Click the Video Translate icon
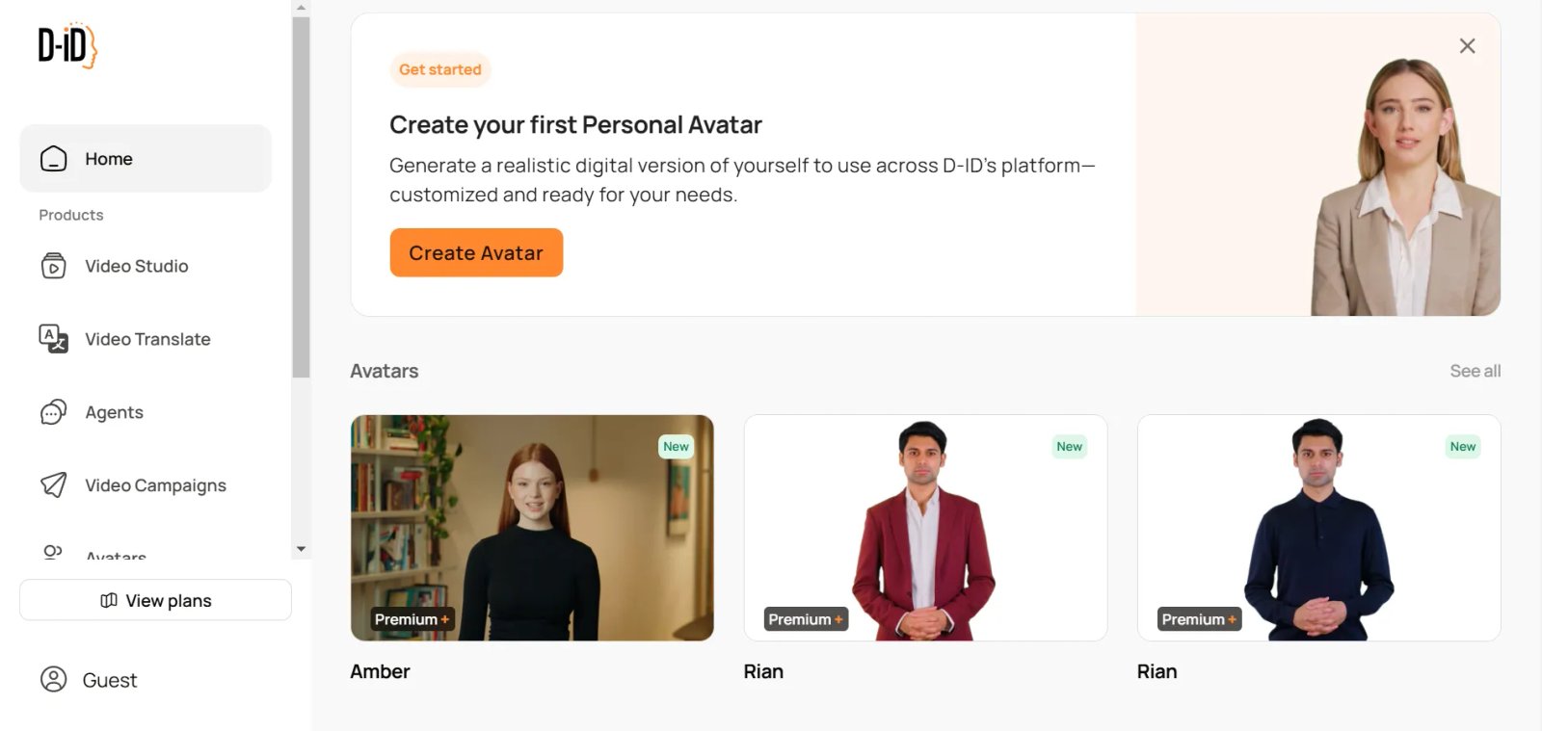1542x731 pixels. coord(54,339)
